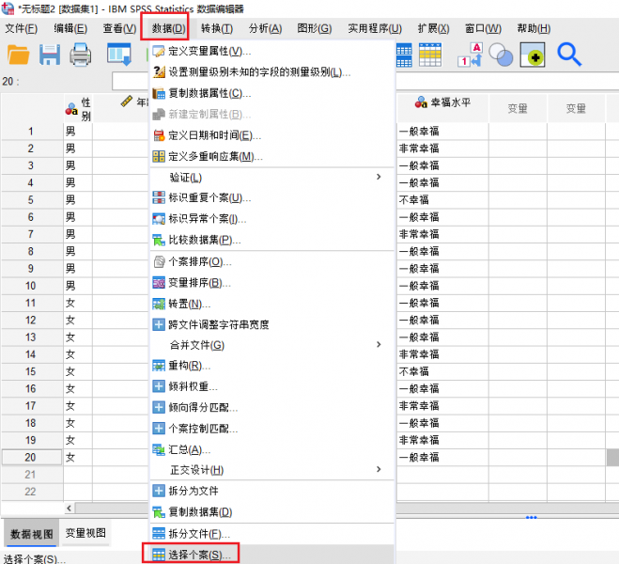619x564 pixels.
Task: Click the 女 cell in row 11
Action: coord(78,303)
